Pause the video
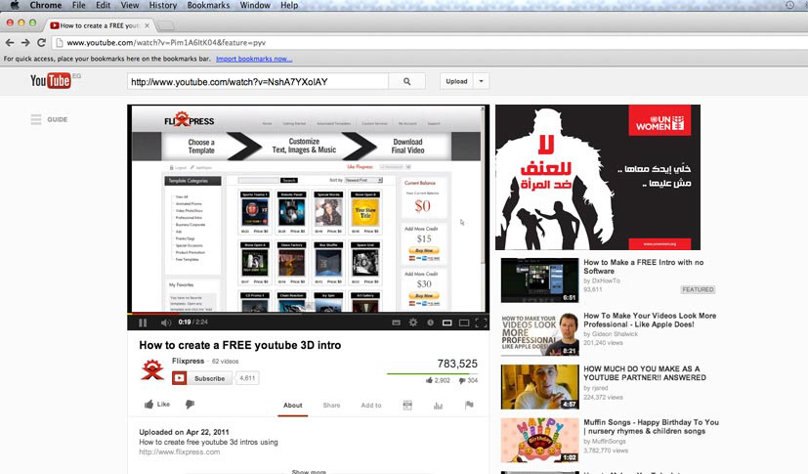 click(143, 323)
